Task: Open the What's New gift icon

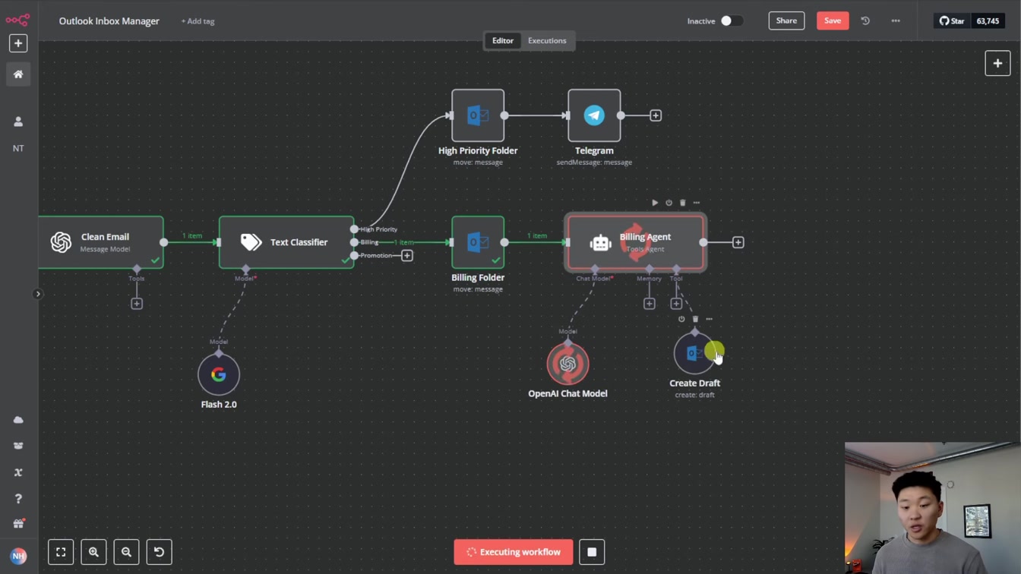Action: [18, 524]
